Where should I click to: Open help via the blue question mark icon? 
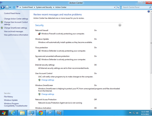pos(149,12)
